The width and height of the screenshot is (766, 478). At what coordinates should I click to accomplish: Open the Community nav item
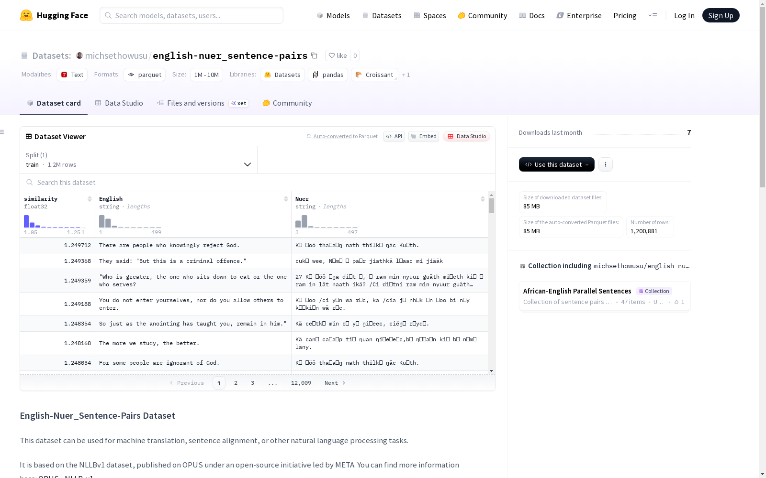483,15
